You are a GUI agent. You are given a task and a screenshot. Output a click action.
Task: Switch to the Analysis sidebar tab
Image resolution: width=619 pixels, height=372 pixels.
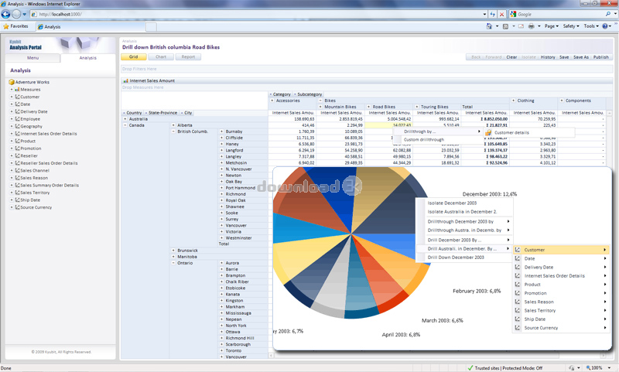coord(87,58)
